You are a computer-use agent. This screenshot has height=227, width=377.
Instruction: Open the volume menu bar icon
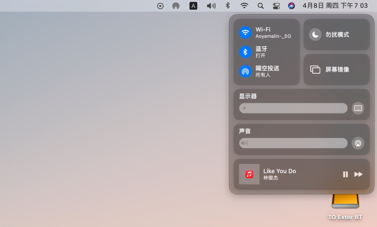(211, 6)
